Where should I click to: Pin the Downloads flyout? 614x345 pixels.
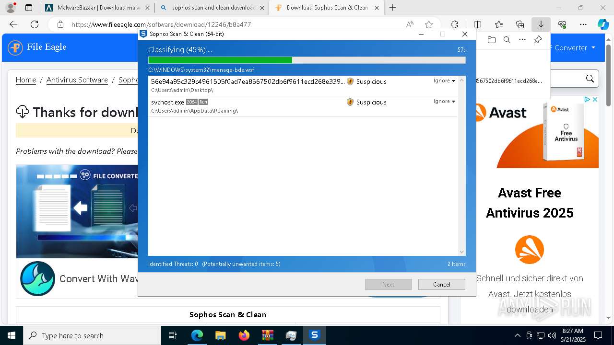(538, 40)
